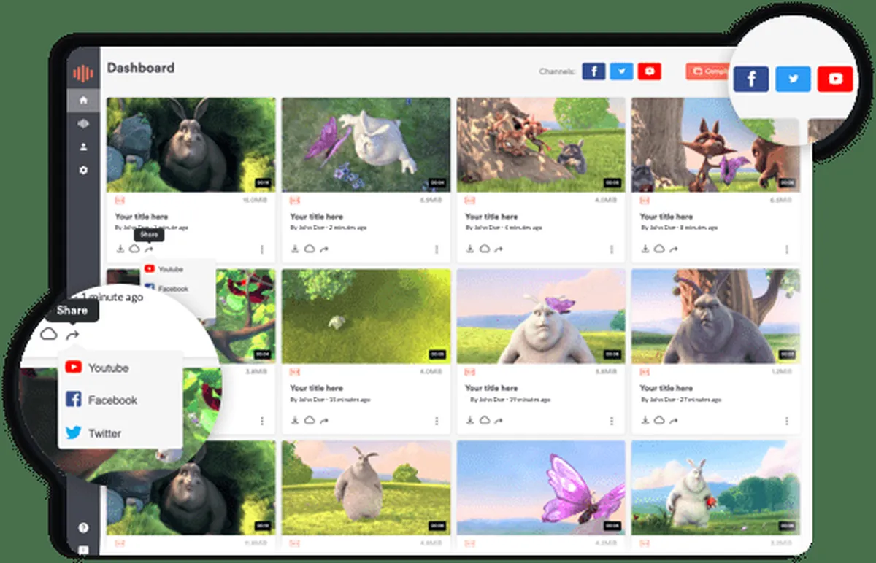Click the cloud icon on the 6.9MB card

click(310, 249)
